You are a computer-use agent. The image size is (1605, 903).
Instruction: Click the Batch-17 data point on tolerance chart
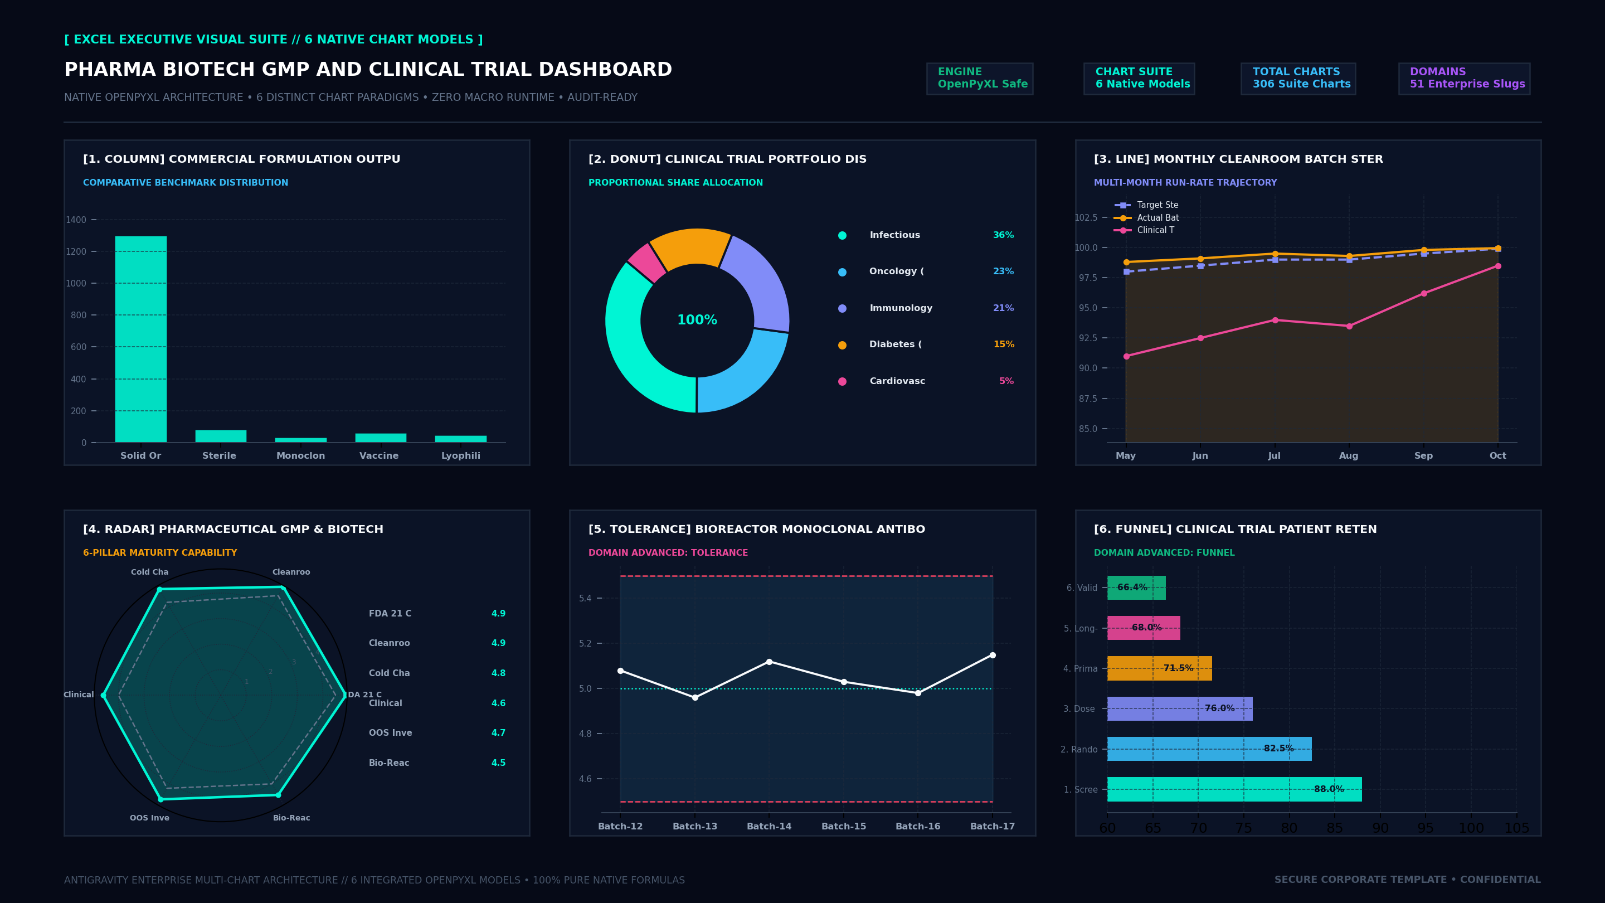(x=993, y=655)
